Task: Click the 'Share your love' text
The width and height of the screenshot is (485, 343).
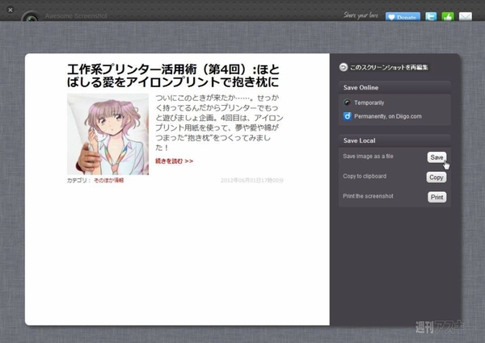Action: pos(361,15)
